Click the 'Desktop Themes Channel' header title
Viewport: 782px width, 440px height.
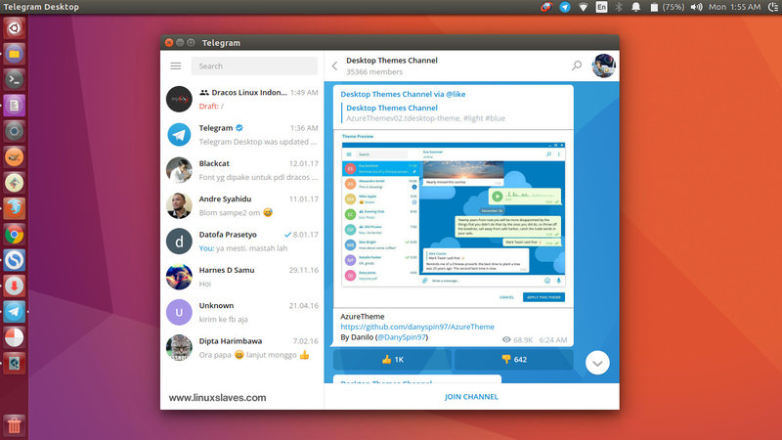click(x=392, y=61)
